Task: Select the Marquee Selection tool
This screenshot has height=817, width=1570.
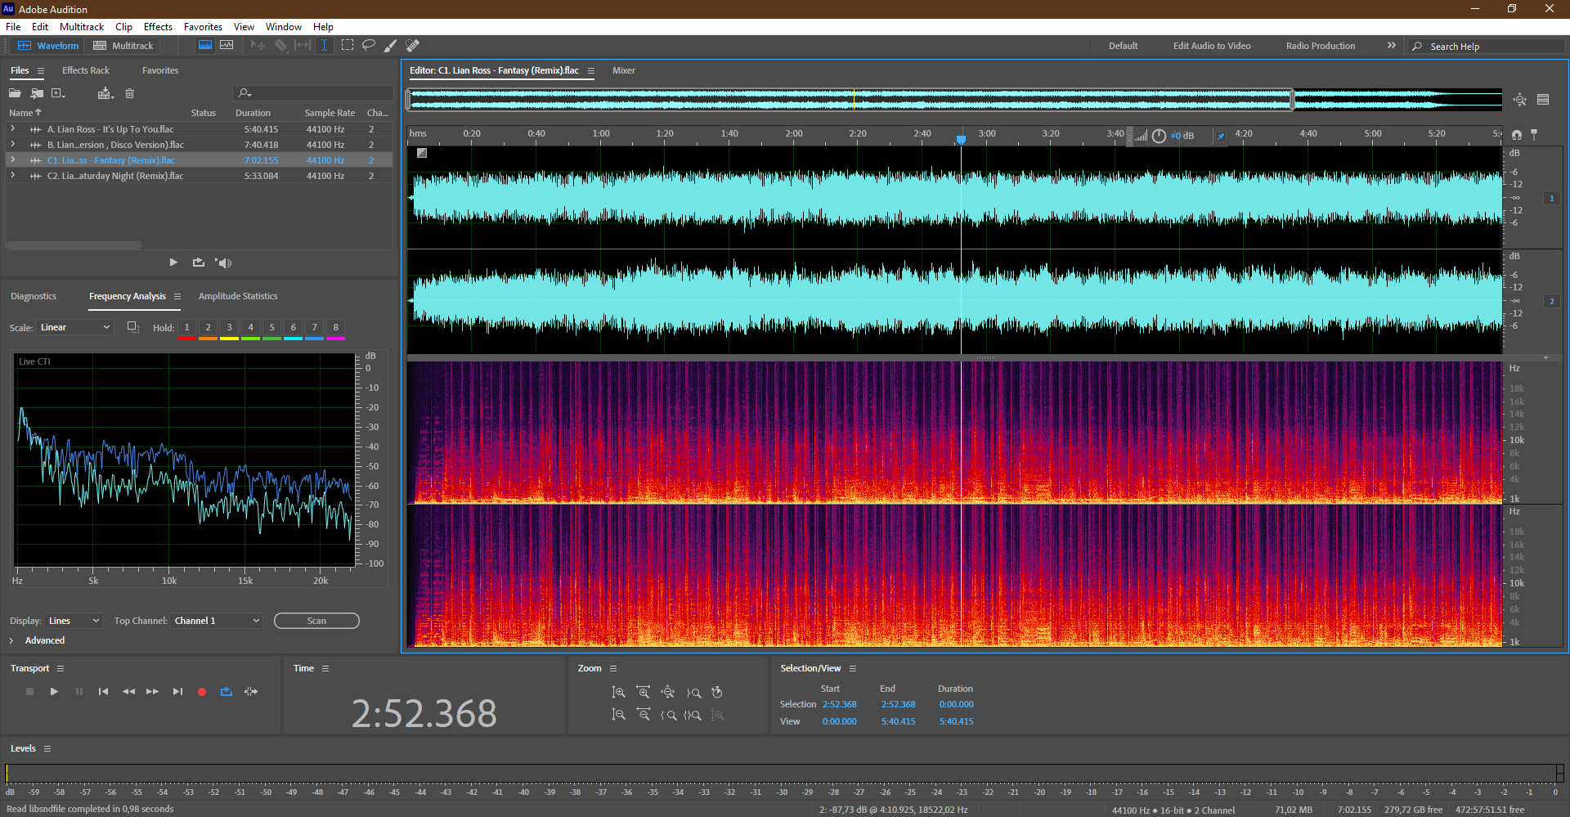Action: tap(348, 46)
